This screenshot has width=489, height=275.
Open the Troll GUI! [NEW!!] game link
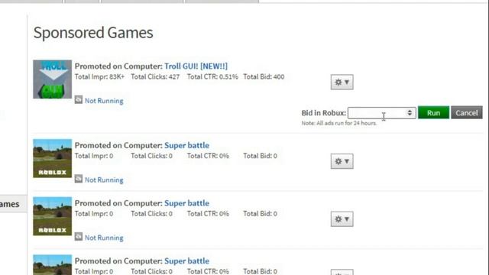(x=196, y=66)
